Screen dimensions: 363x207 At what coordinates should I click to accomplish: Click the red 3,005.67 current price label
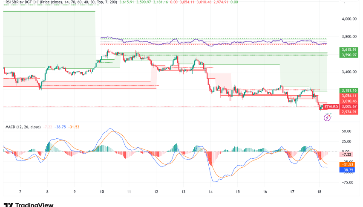pyautogui.click(x=349, y=106)
